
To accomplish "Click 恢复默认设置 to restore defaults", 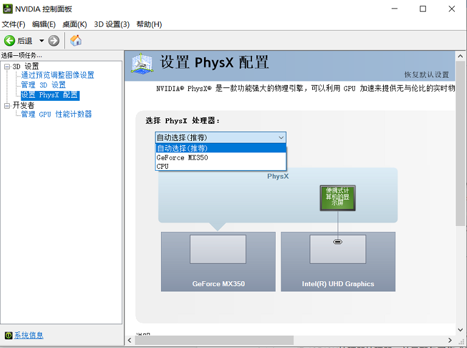I will 426,75.
